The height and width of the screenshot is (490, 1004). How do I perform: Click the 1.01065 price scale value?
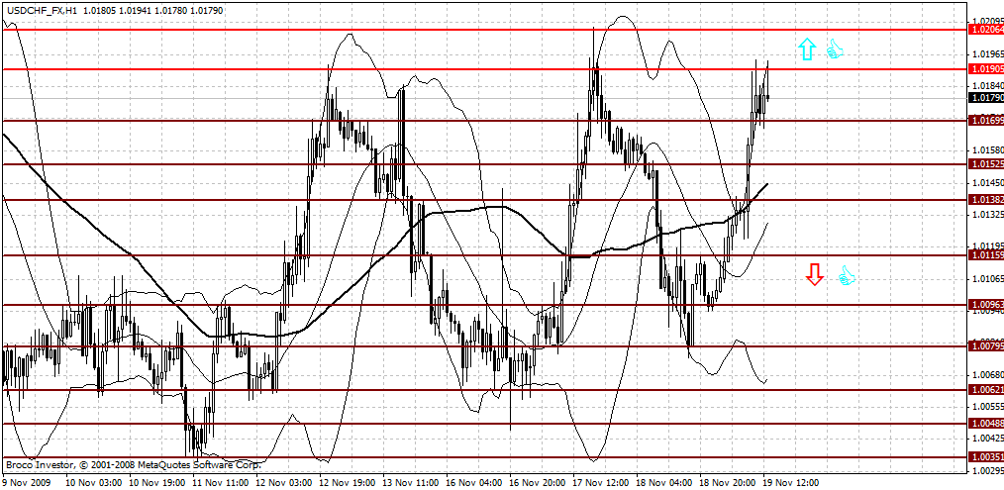click(x=988, y=278)
